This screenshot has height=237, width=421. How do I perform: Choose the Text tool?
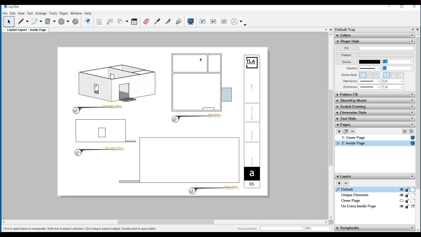99,22
